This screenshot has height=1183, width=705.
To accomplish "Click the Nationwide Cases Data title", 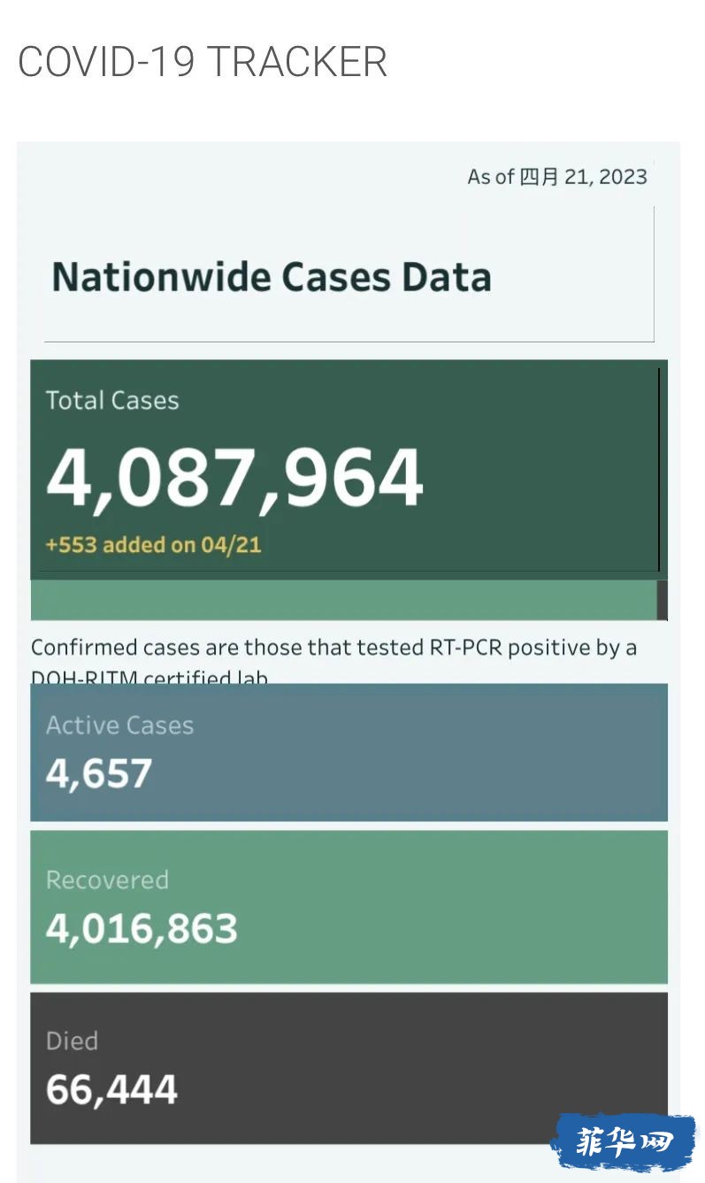I will click(272, 277).
